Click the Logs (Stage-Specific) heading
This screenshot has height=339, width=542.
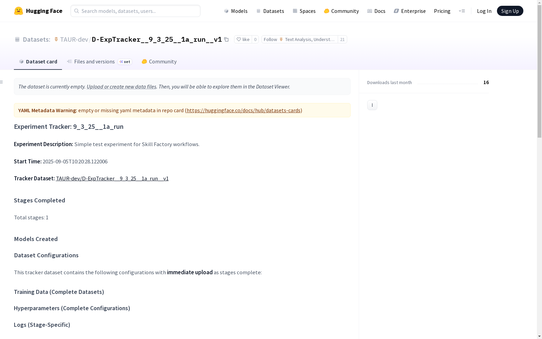click(x=42, y=325)
